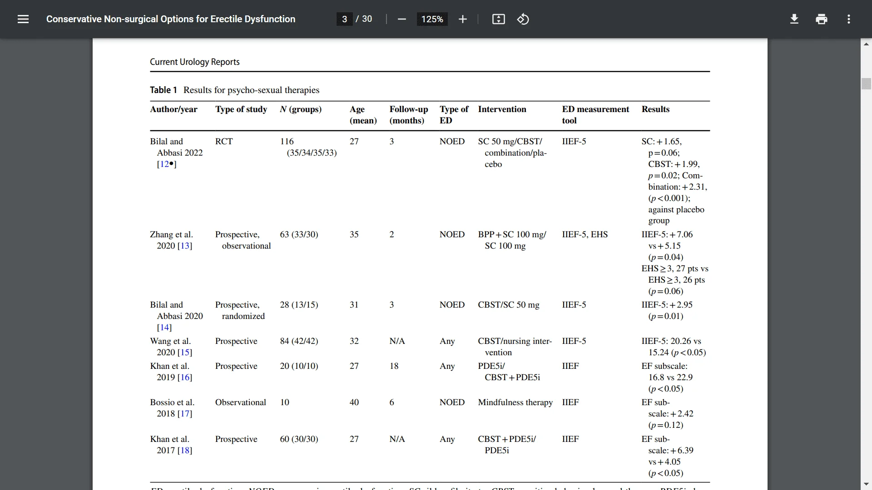Click the 'IIEF-5: 20.26 vs 15.24' result
This screenshot has width=872, height=490.
(x=674, y=347)
